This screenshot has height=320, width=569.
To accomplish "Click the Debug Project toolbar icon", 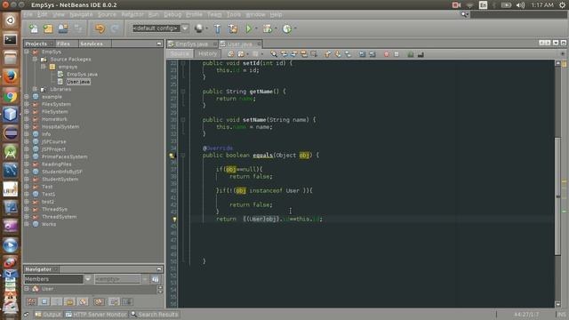I will tap(268, 28).
